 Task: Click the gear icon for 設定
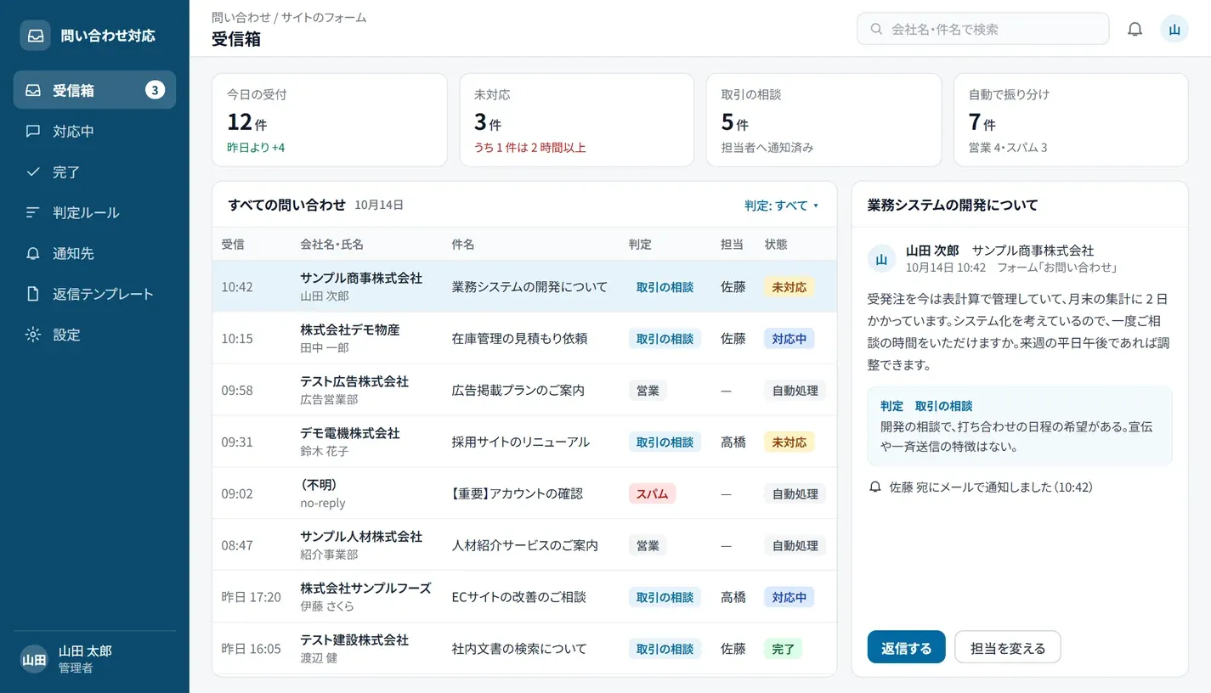[33, 335]
